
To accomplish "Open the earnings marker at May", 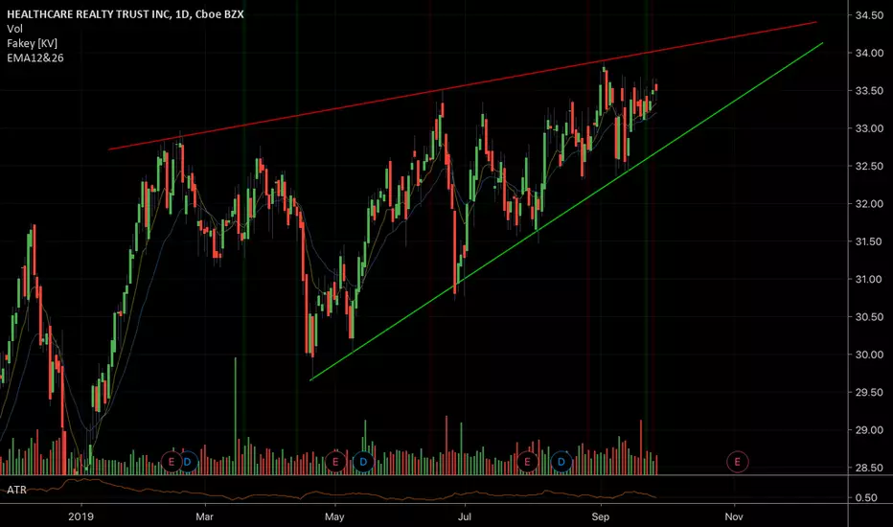I will pyautogui.click(x=335, y=462).
